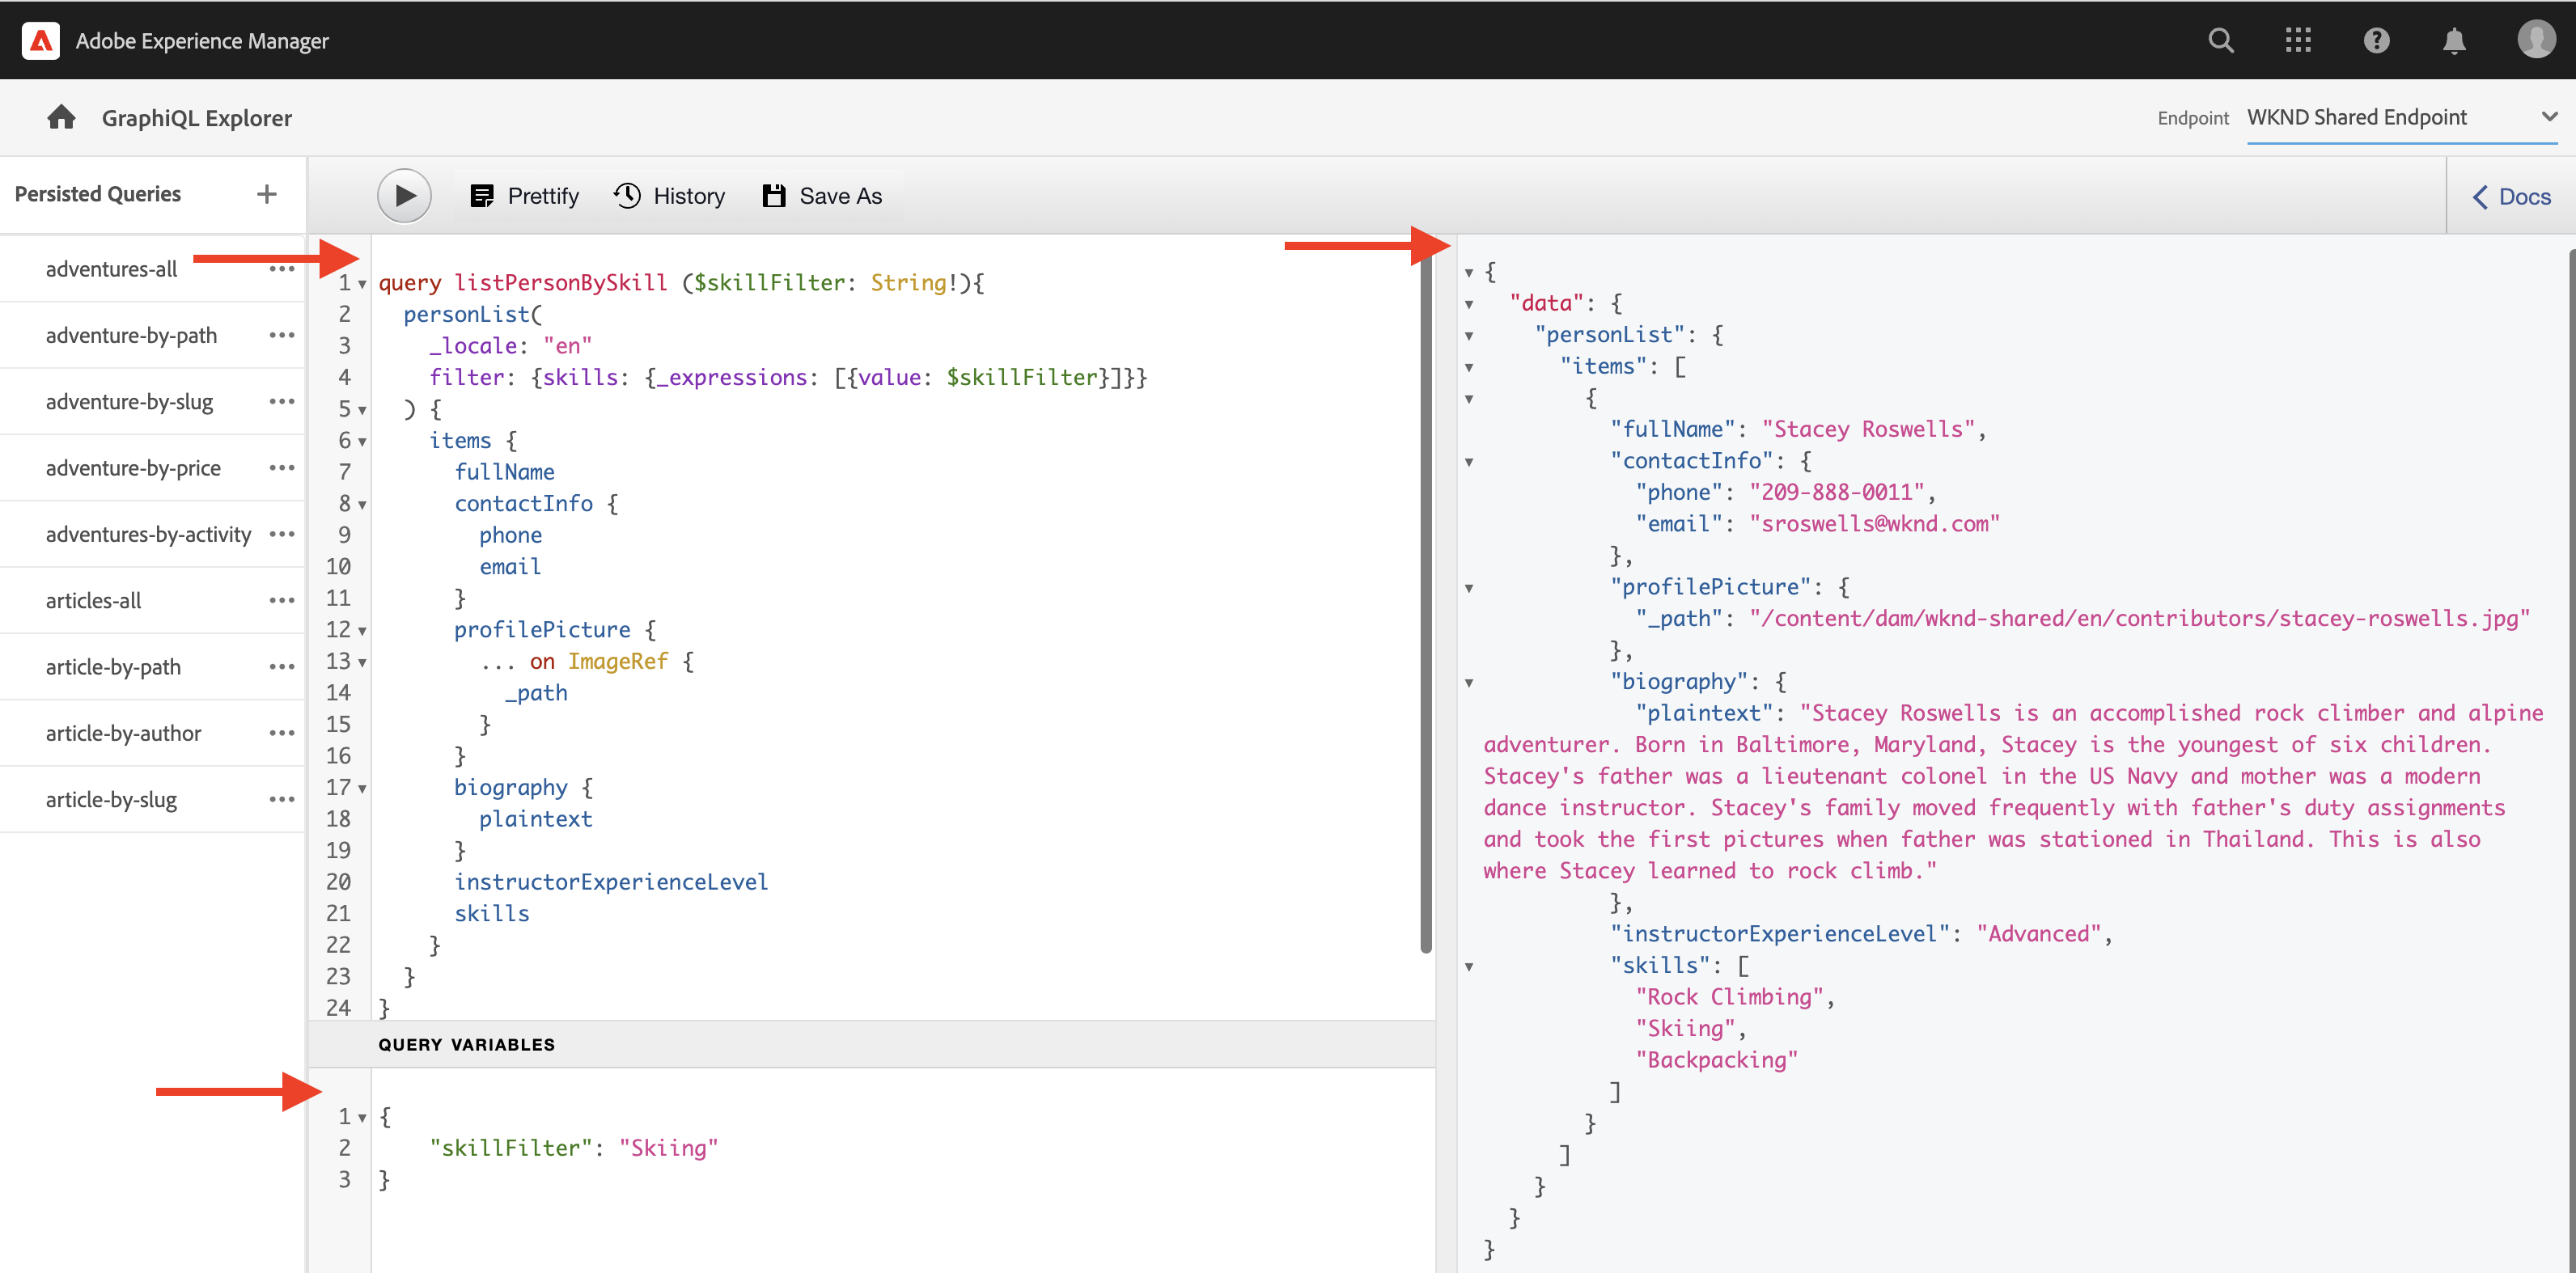Select the adventure-by-price persisted query
Image resolution: width=2576 pixels, height=1273 pixels.
click(133, 468)
